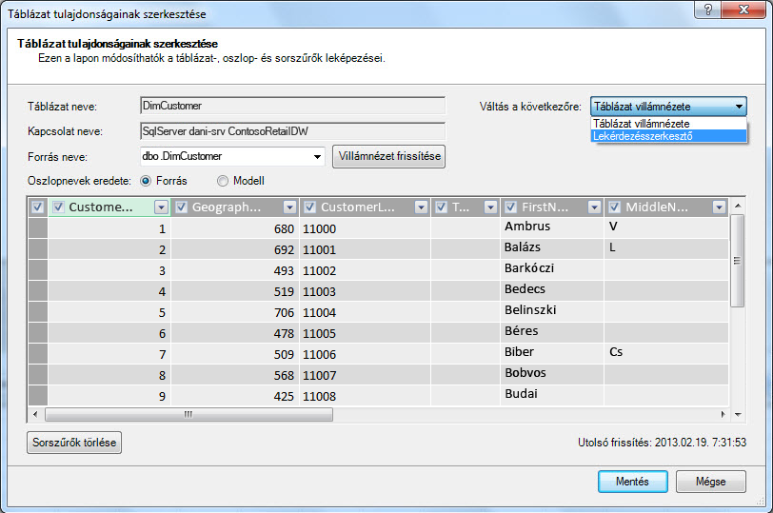The image size is (773, 513).
Task: Select the row header of row 5
Action: (x=38, y=312)
